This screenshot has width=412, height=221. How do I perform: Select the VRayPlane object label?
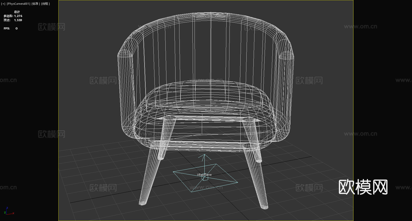tap(204, 175)
